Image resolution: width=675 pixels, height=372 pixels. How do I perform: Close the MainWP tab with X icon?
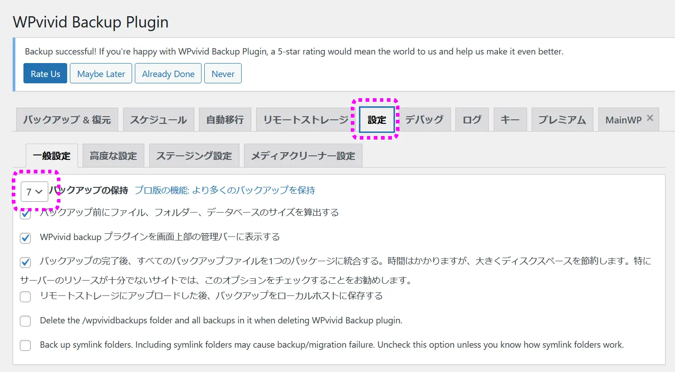coord(650,118)
